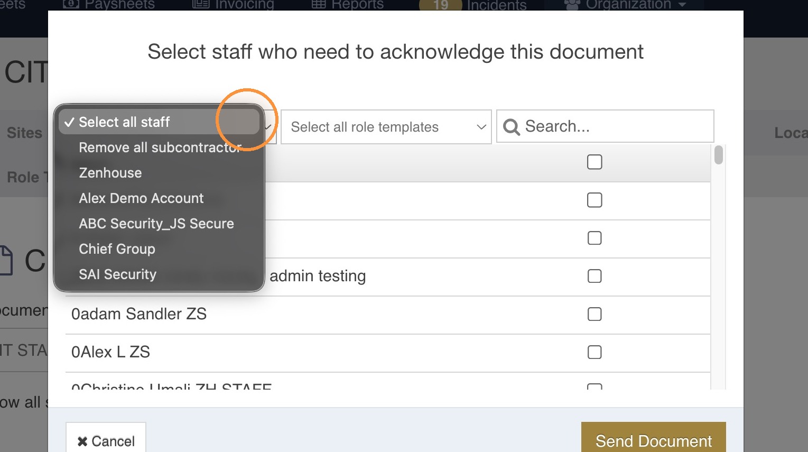Click the search magnifier icon
The image size is (808, 452).
[511, 127]
